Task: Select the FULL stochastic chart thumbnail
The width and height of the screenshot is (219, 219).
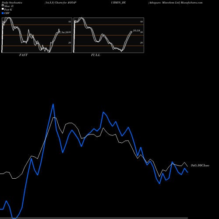Action: 109,35
